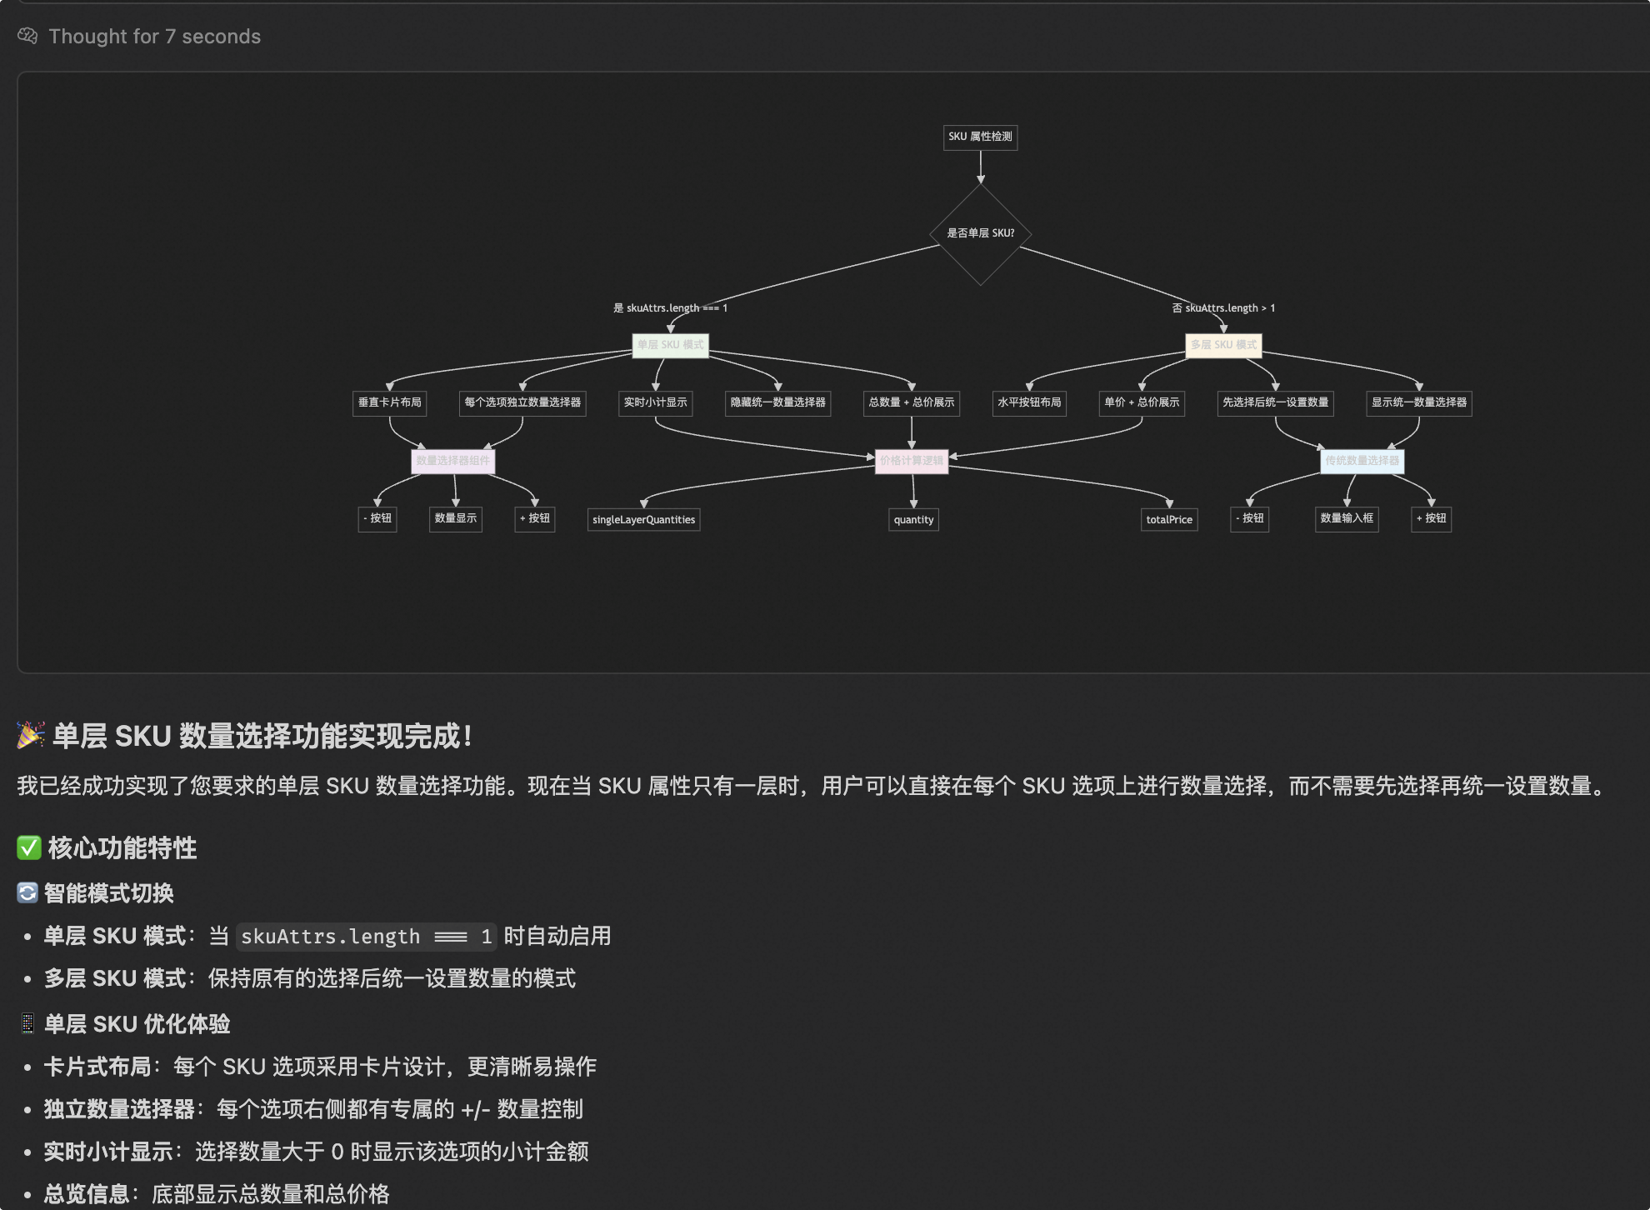
Task: Select the 'singleLayerQuantities' diagram node
Action: tap(643, 520)
